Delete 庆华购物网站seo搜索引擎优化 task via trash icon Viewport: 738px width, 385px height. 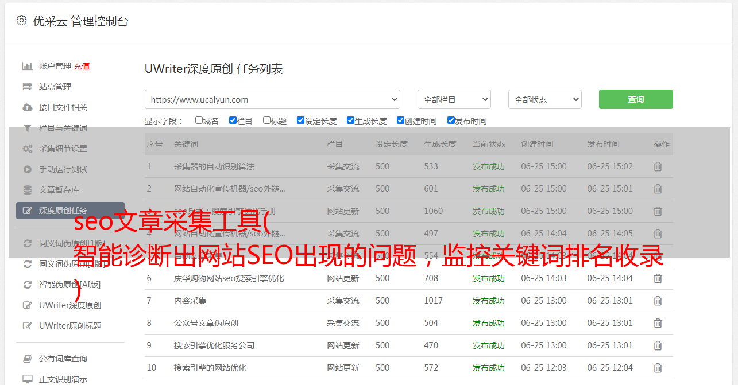(658, 278)
